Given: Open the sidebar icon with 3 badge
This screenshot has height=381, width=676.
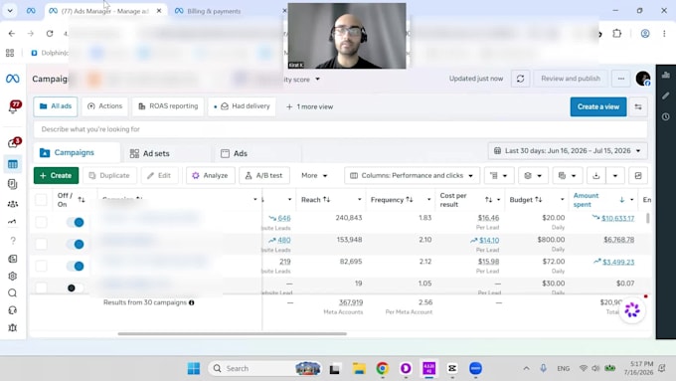Looking at the screenshot, I should (13, 143).
